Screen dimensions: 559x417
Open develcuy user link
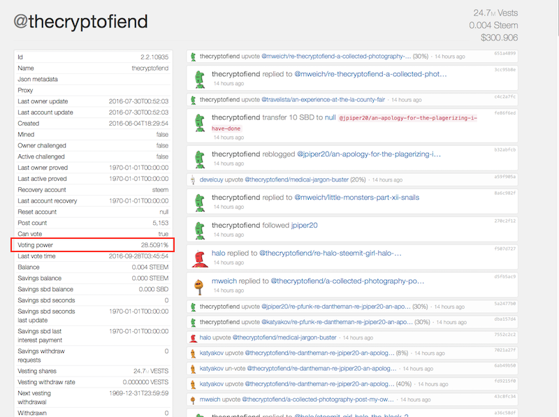click(212, 180)
